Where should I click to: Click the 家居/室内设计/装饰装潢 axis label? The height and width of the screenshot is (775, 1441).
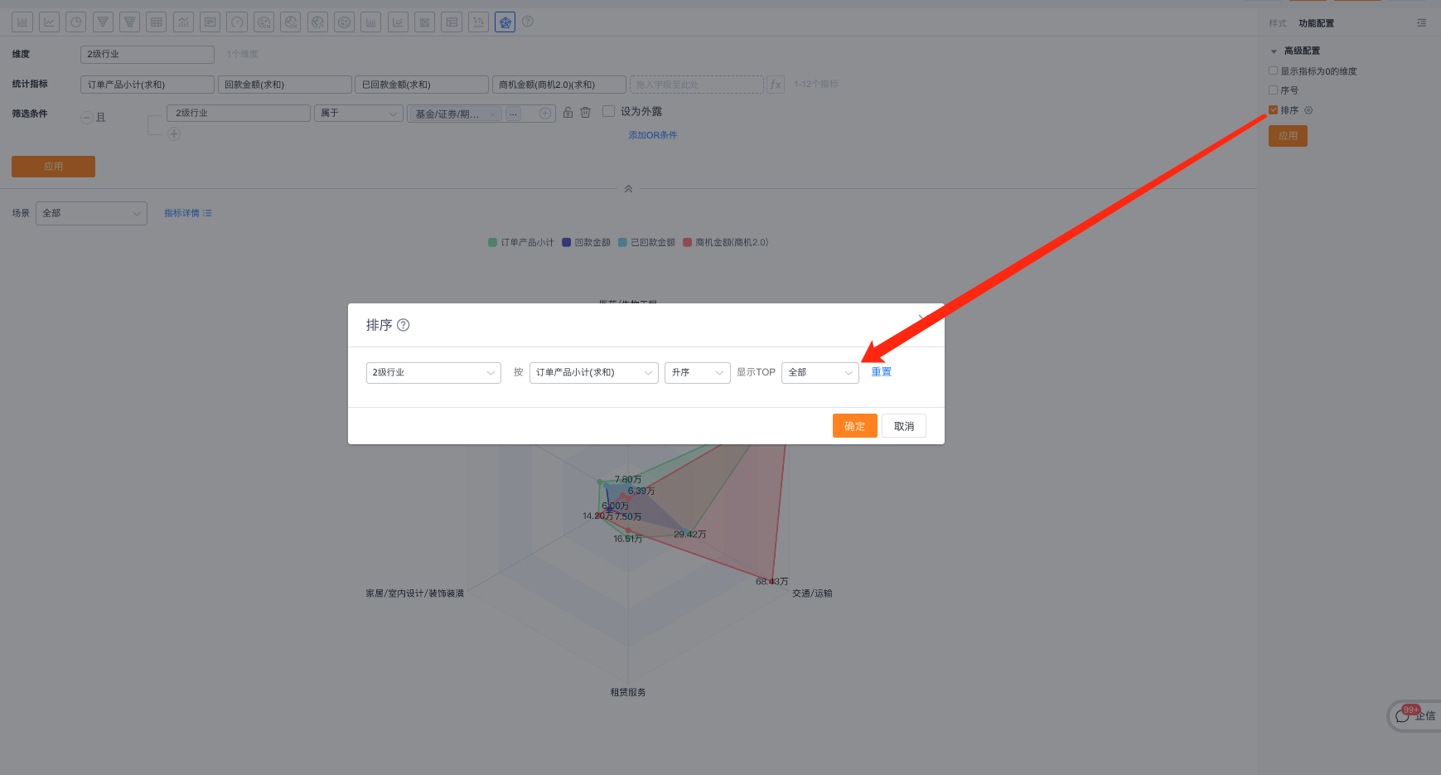coord(415,593)
